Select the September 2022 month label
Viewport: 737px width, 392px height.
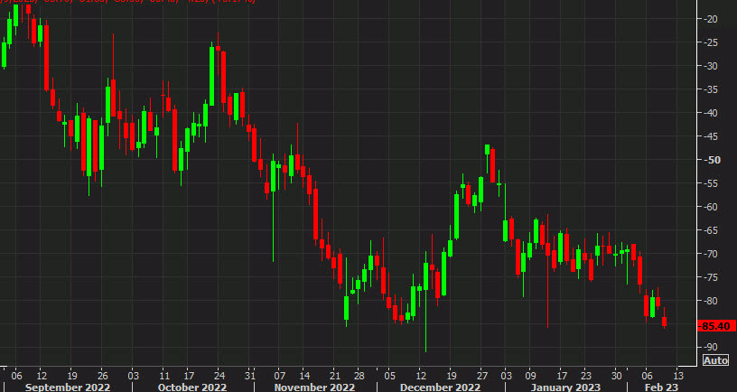point(68,387)
